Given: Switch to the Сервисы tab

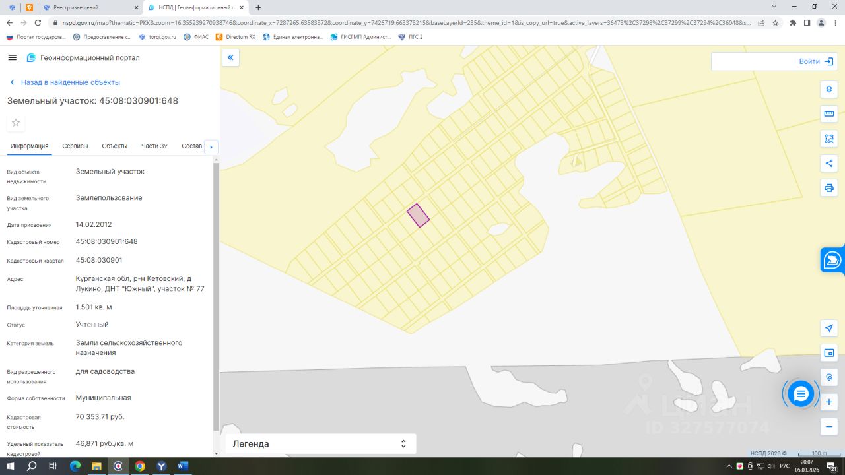Looking at the screenshot, I should coord(75,146).
